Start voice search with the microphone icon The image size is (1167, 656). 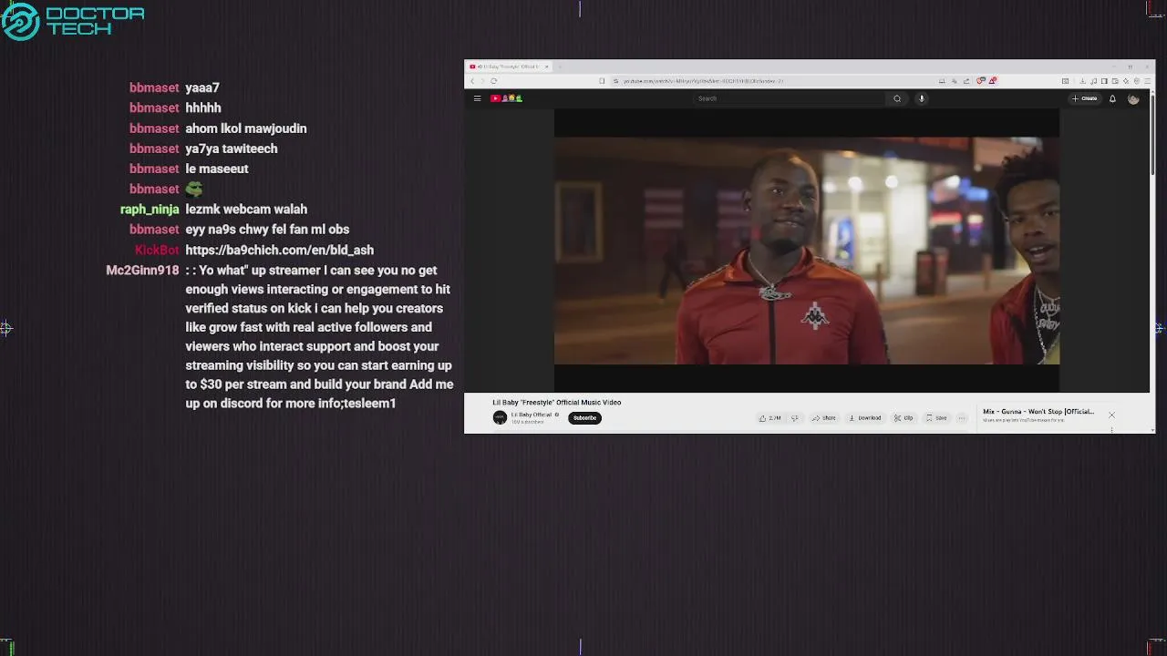tap(922, 98)
